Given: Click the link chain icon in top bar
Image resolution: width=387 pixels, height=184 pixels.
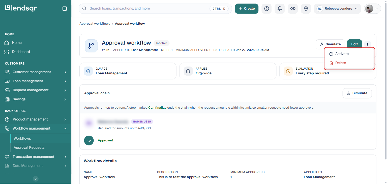Looking at the screenshot, I should coord(293,9).
